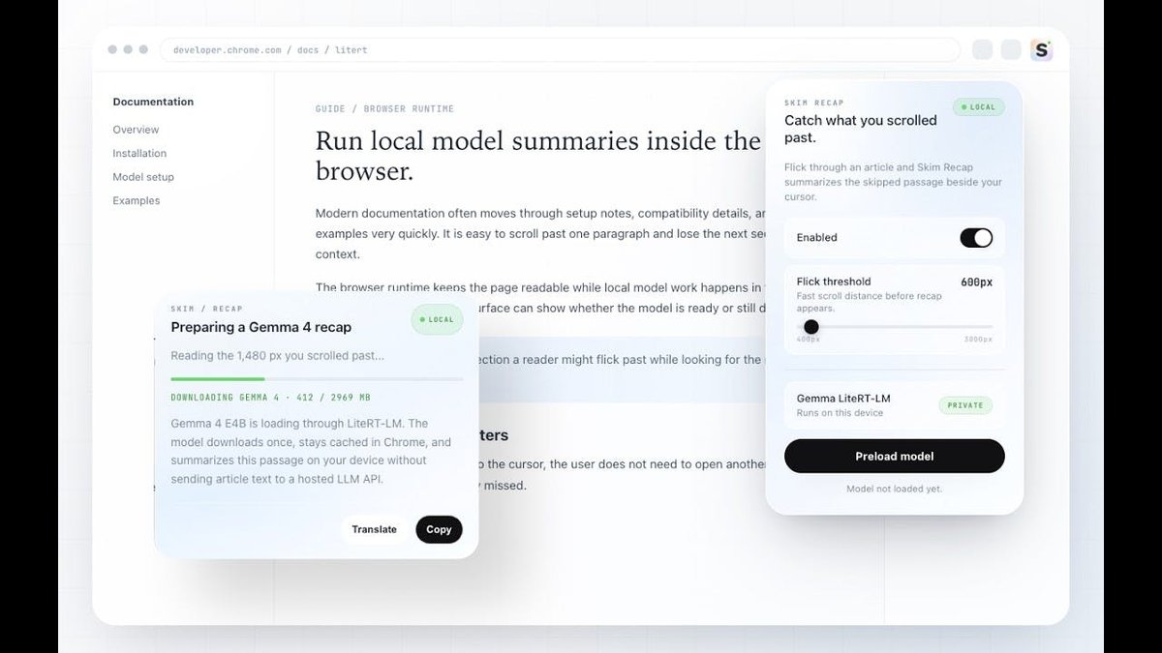Click the 'Run local model summaries' article heading
Image resolution: width=1162 pixels, height=653 pixels.
tap(538, 156)
